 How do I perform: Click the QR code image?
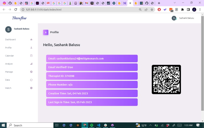166,79
